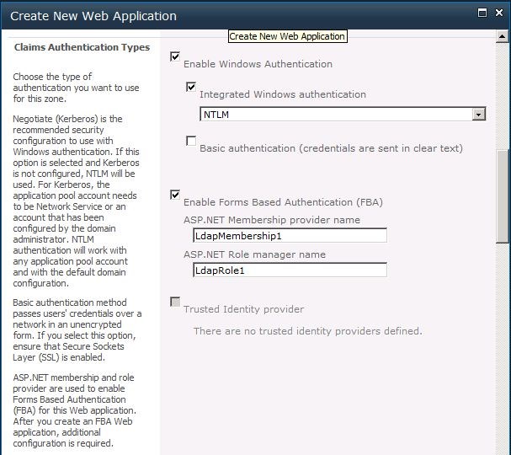This screenshot has height=455, width=511.
Task: Click the dialog title bar text
Action: (93, 16)
